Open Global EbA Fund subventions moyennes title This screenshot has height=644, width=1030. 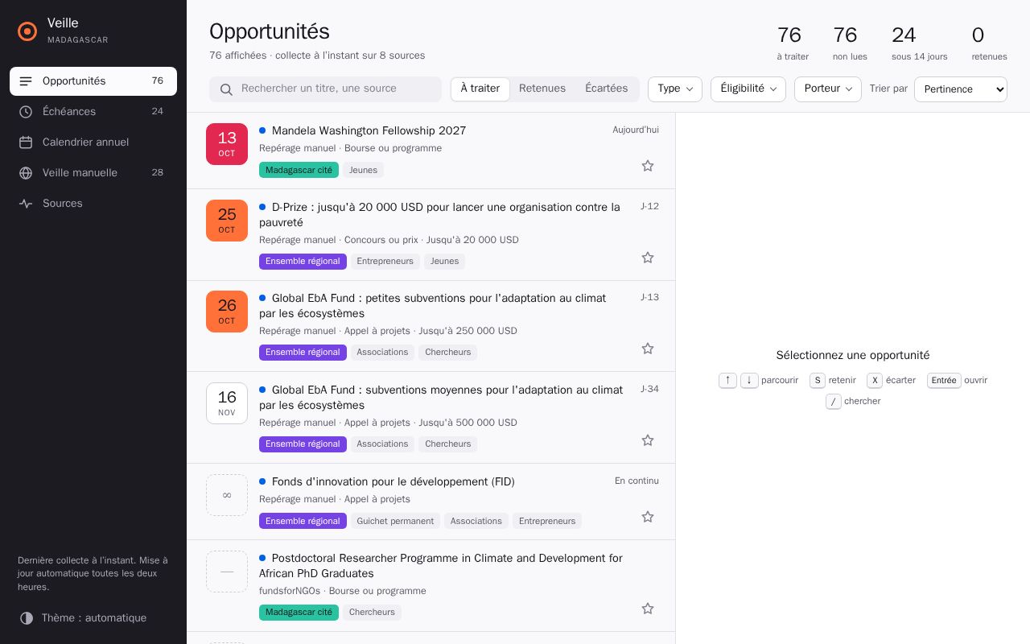point(441,398)
